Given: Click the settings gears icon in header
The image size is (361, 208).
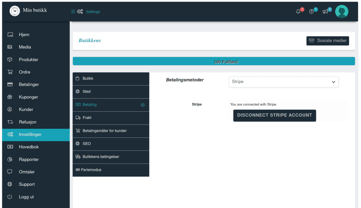Looking at the screenshot, I should 80,12.
